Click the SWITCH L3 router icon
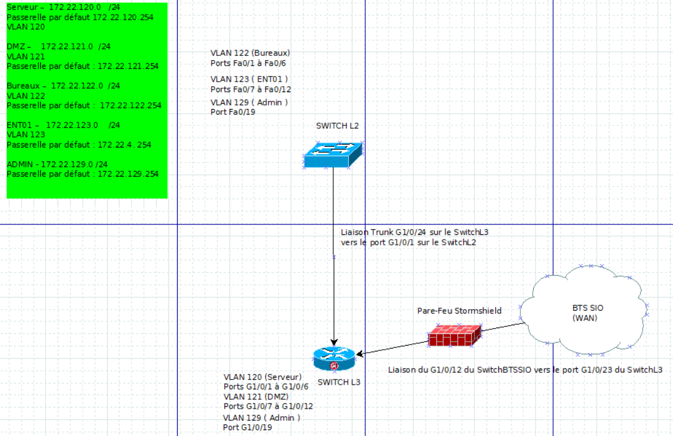Viewport: 673px width, 436px height. click(333, 358)
